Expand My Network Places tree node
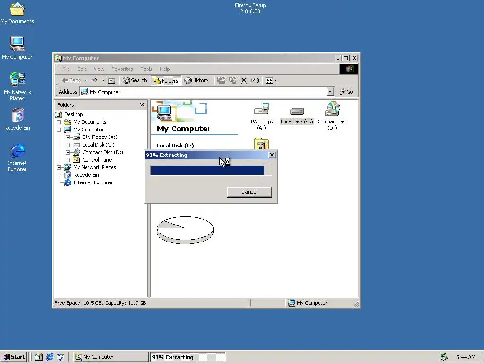Screen dimensions: 484x363 coord(59,167)
